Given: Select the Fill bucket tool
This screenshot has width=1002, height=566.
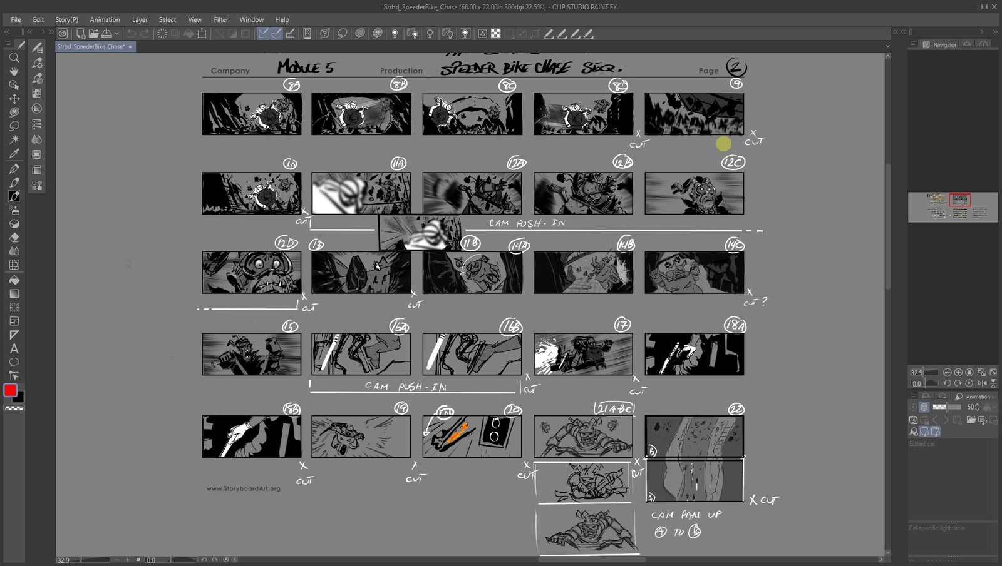Looking at the screenshot, I should coord(14,280).
